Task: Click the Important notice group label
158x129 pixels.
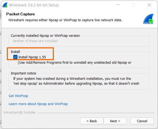Action: click(x=23, y=73)
